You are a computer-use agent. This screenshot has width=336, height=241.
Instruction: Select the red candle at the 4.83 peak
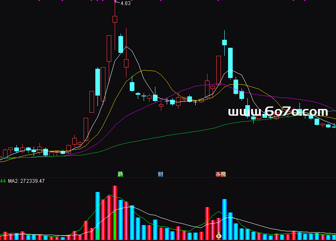115,19
